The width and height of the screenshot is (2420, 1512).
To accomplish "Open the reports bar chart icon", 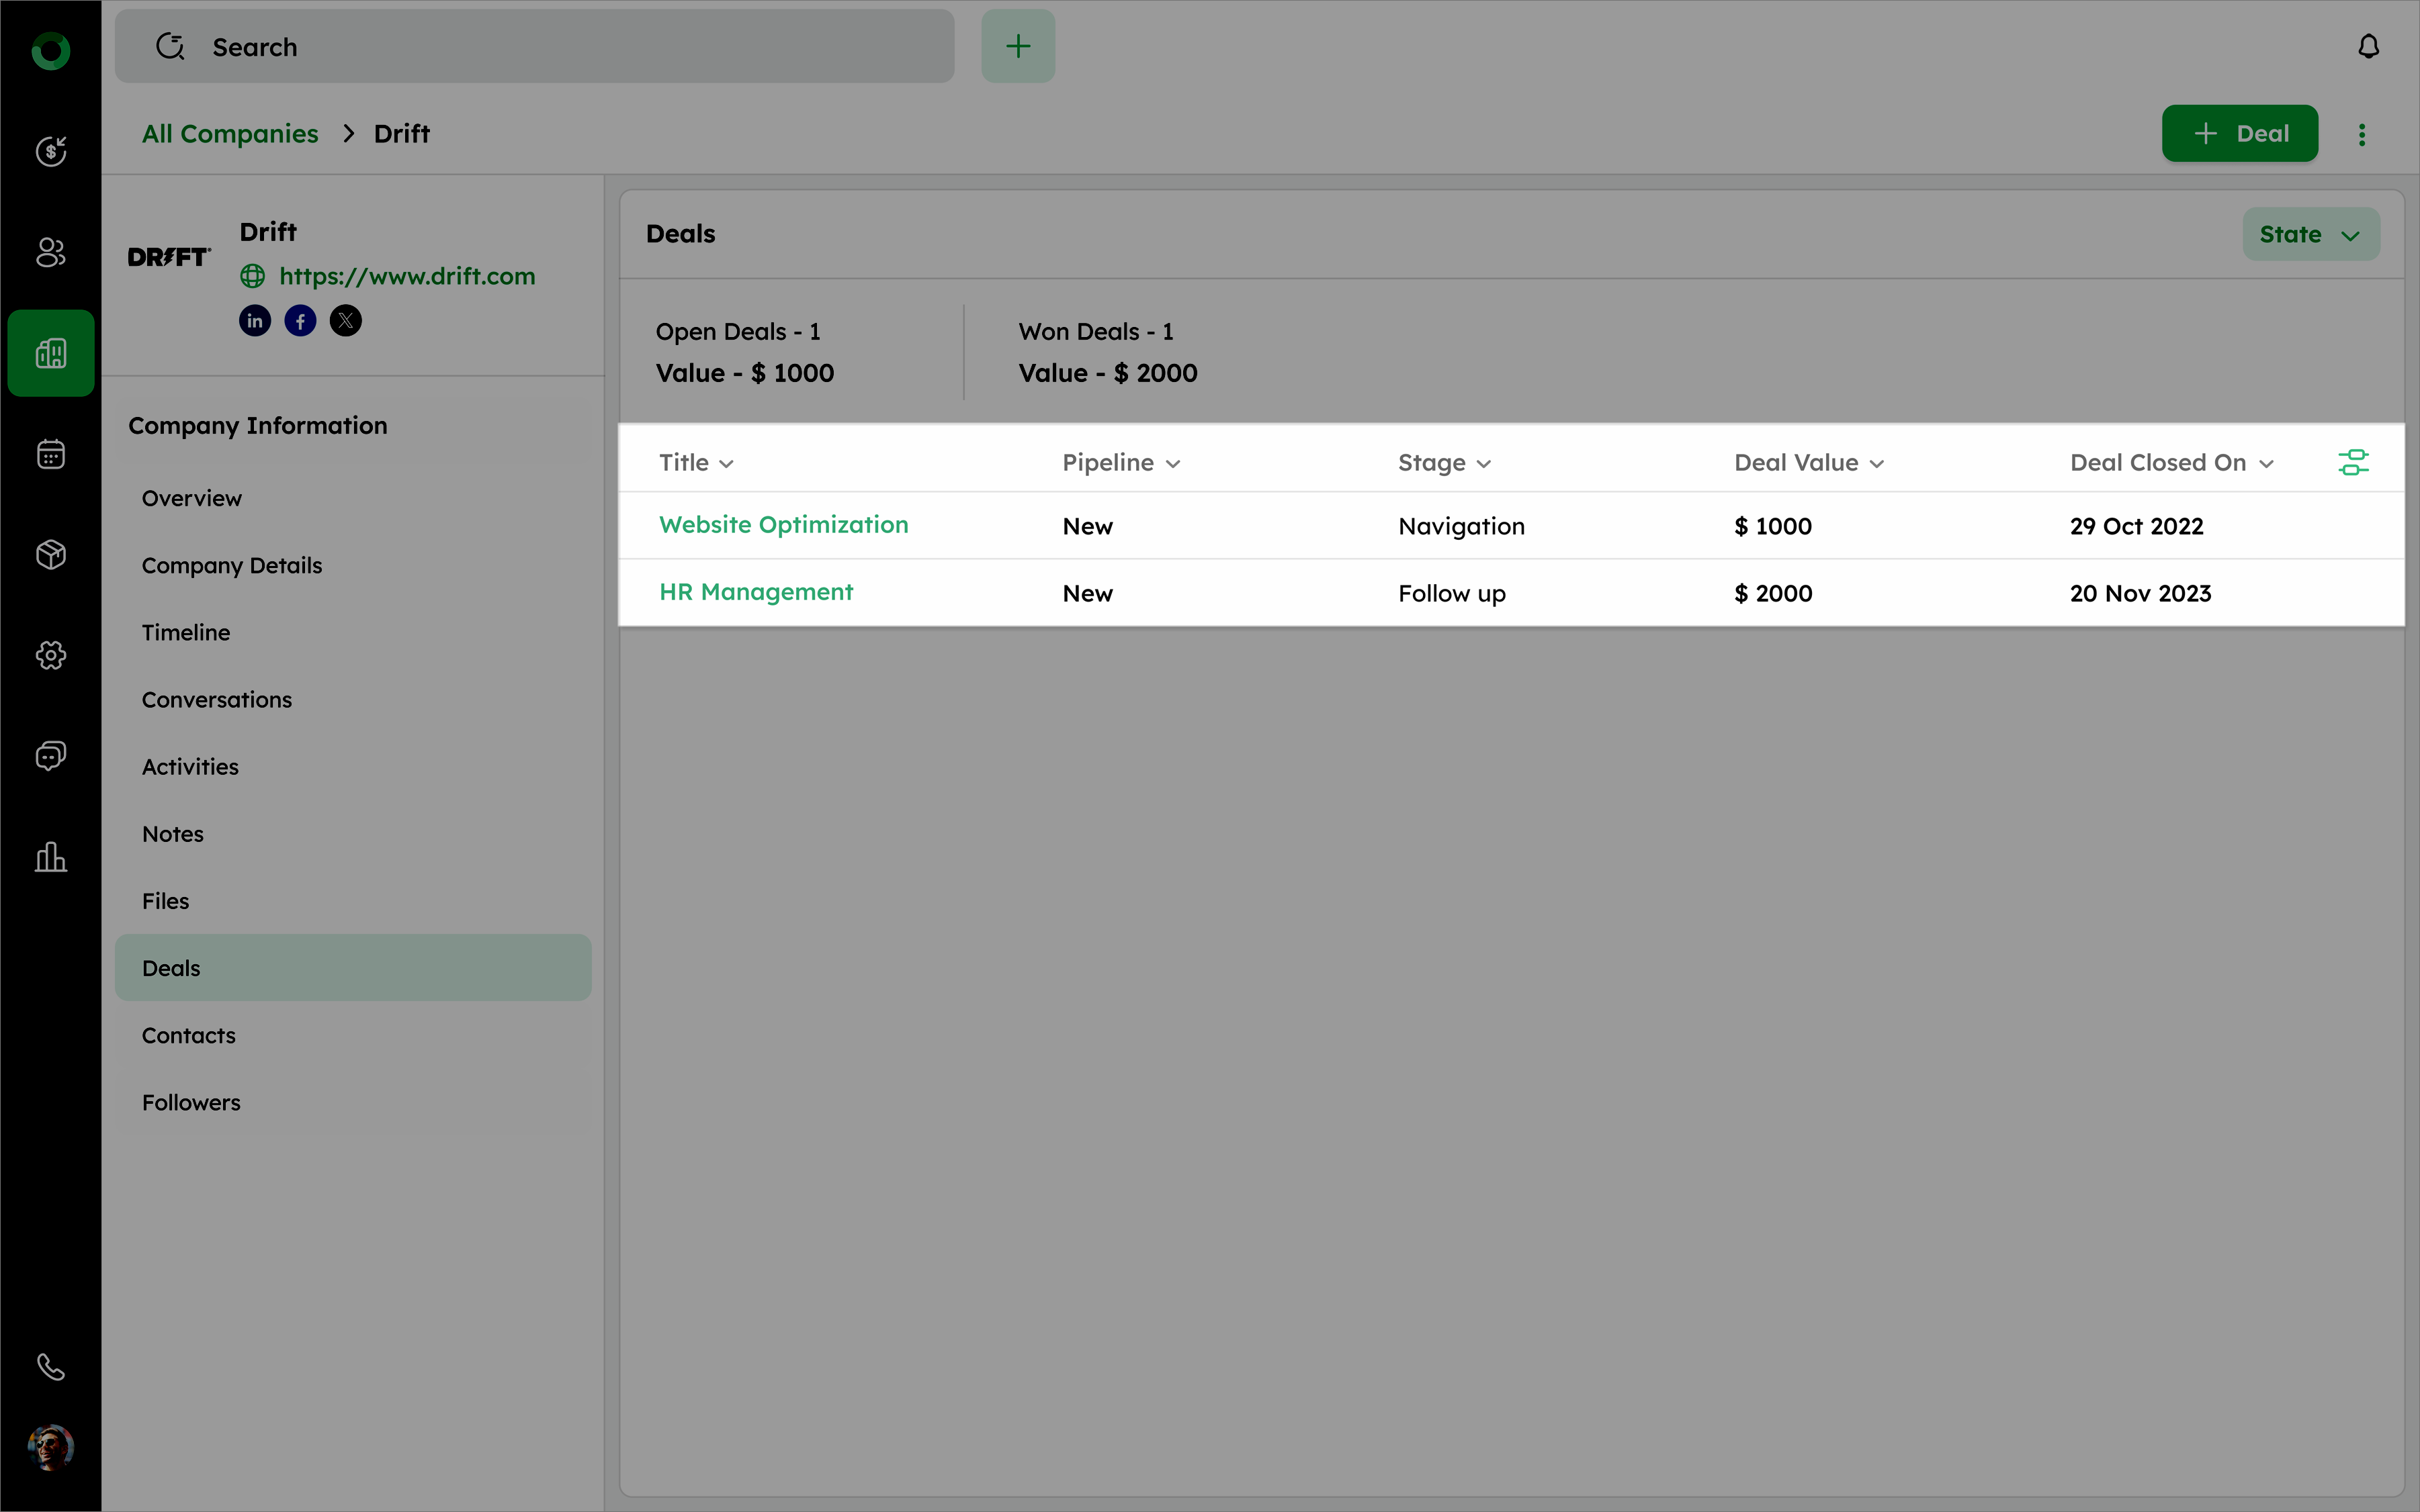I will (51, 857).
